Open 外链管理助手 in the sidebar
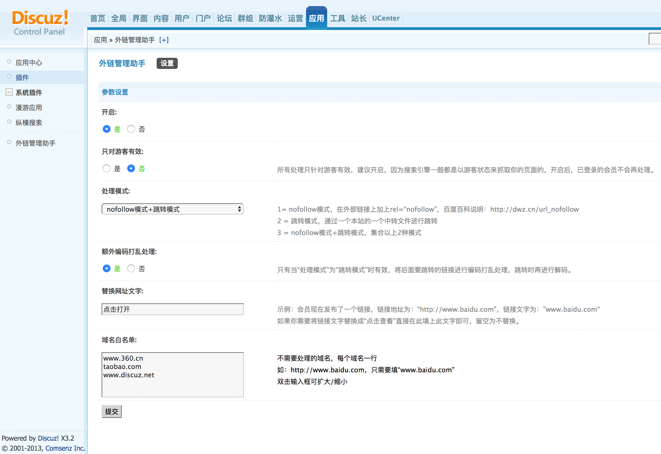 coord(36,143)
